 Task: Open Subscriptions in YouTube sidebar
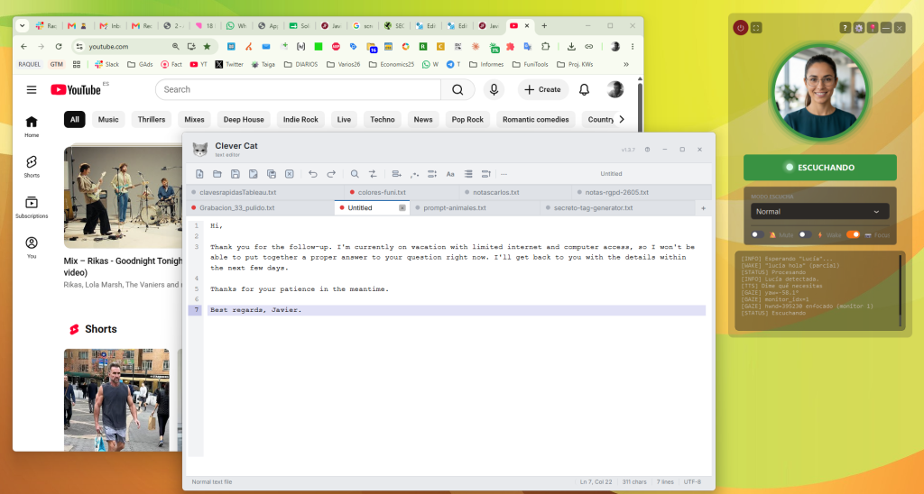point(32,207)
